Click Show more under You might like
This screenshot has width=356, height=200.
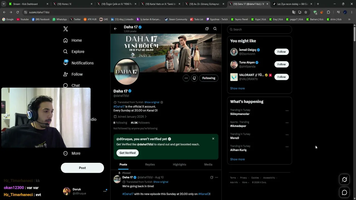(x=238, y=88)
